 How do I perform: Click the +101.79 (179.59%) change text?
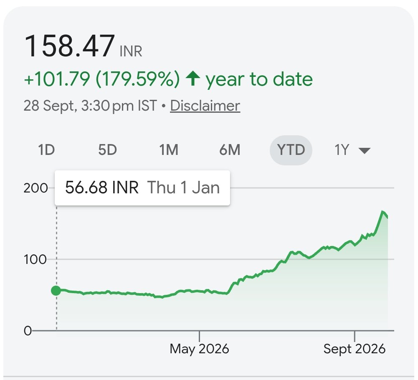[102, 79]
